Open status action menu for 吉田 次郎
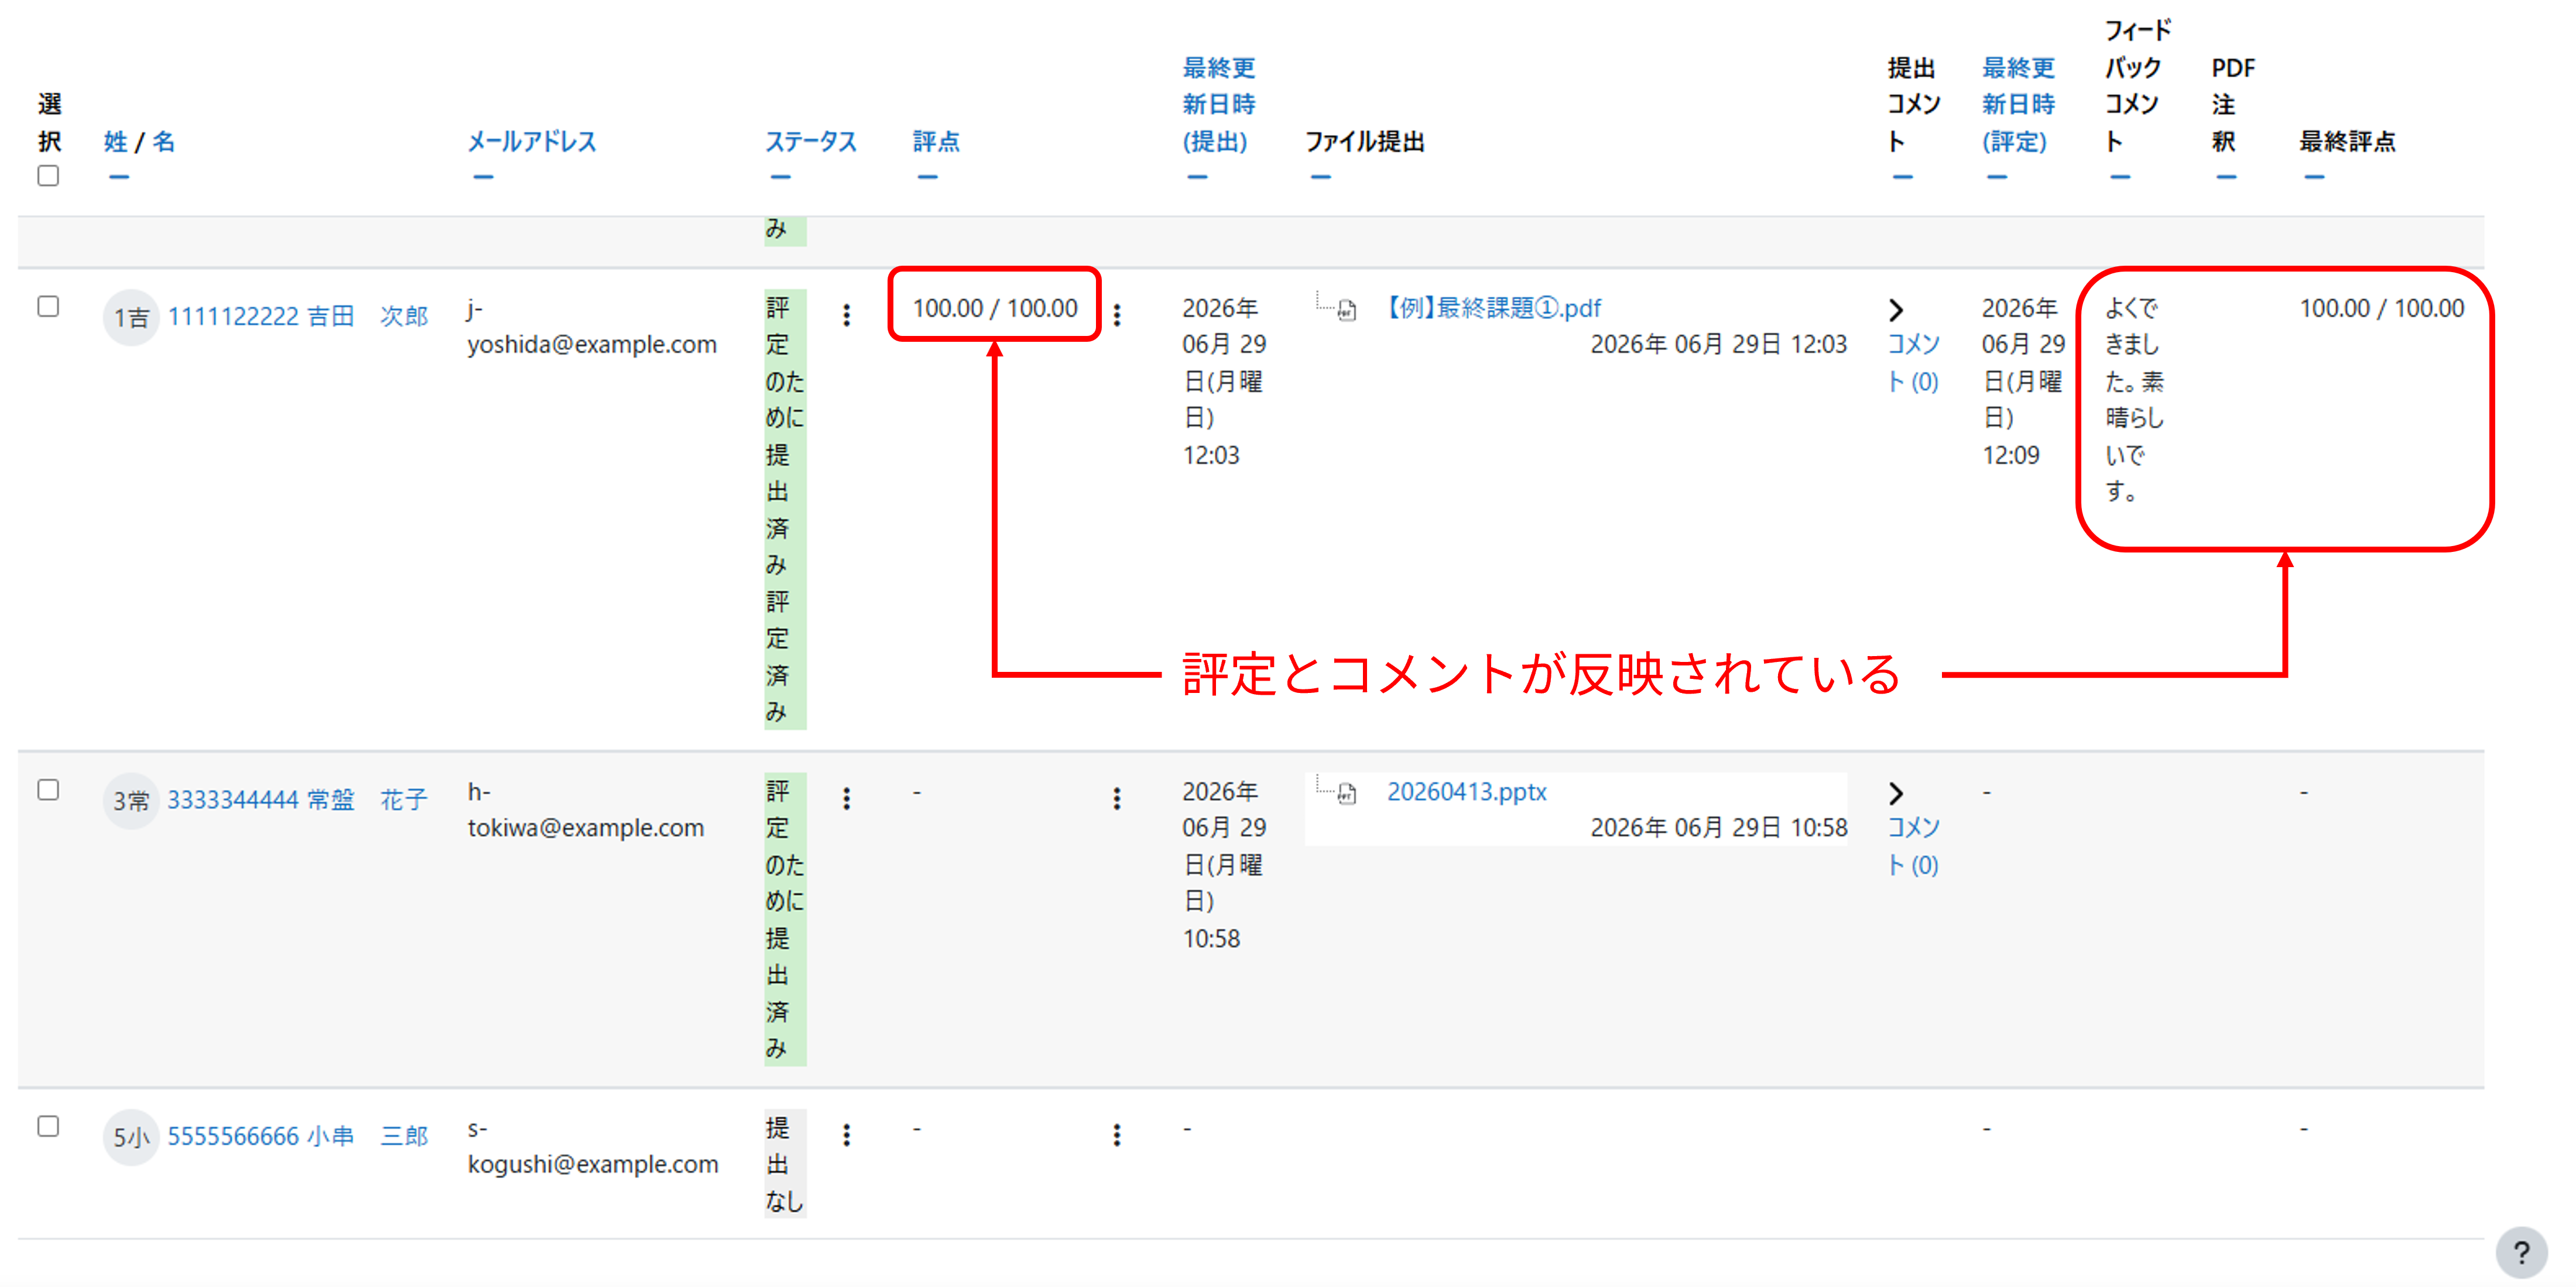This screenshot has width=2576, height=1287. 846,315
